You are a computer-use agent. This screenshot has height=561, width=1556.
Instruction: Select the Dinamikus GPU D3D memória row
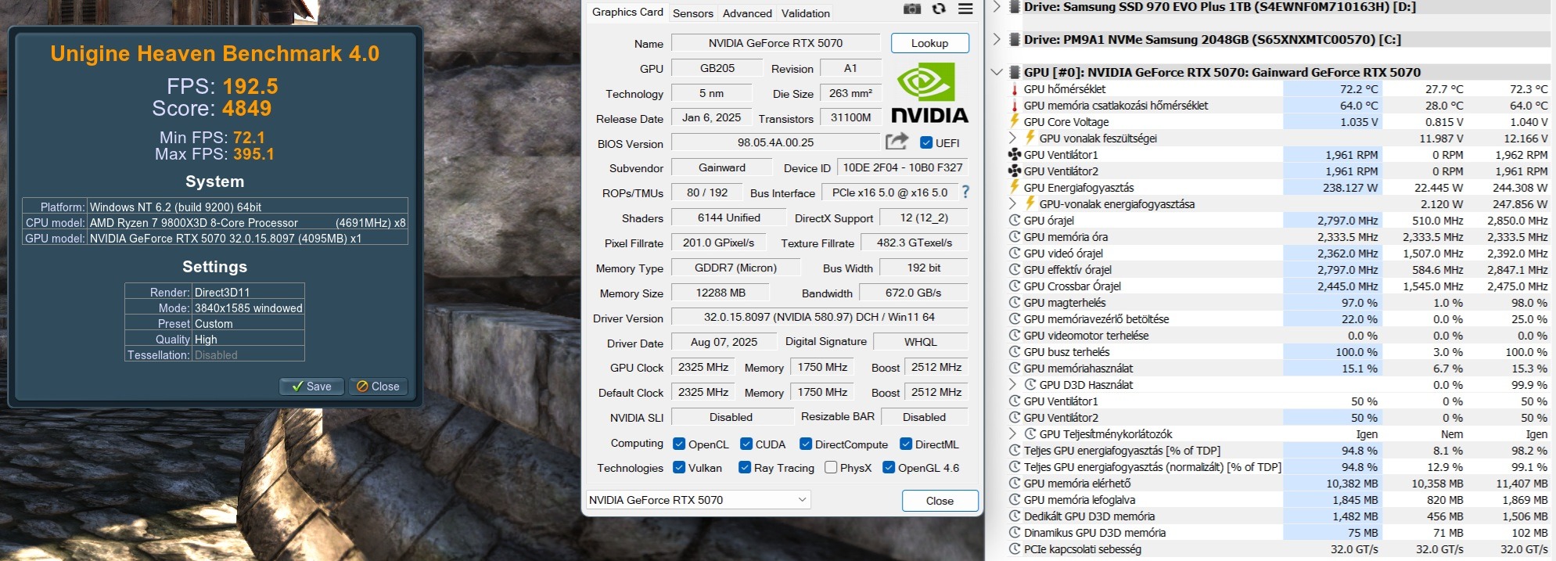click(1278, 533)
